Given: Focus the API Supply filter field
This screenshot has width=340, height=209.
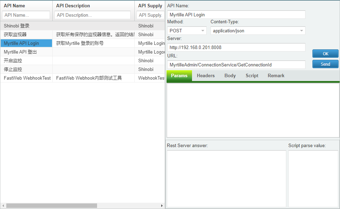Looking at the screenshot, I should (x=150, y=15).
